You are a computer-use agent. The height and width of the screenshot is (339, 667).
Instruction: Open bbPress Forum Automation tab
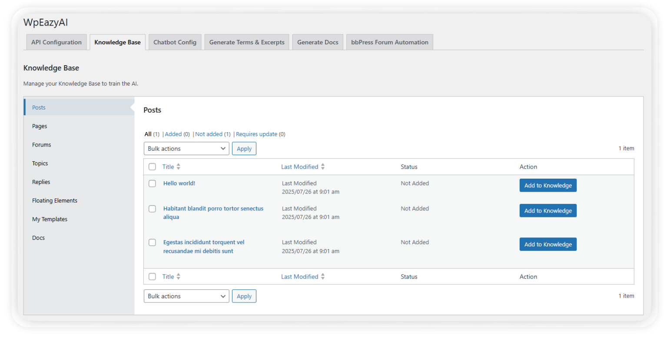pos(389,42)
